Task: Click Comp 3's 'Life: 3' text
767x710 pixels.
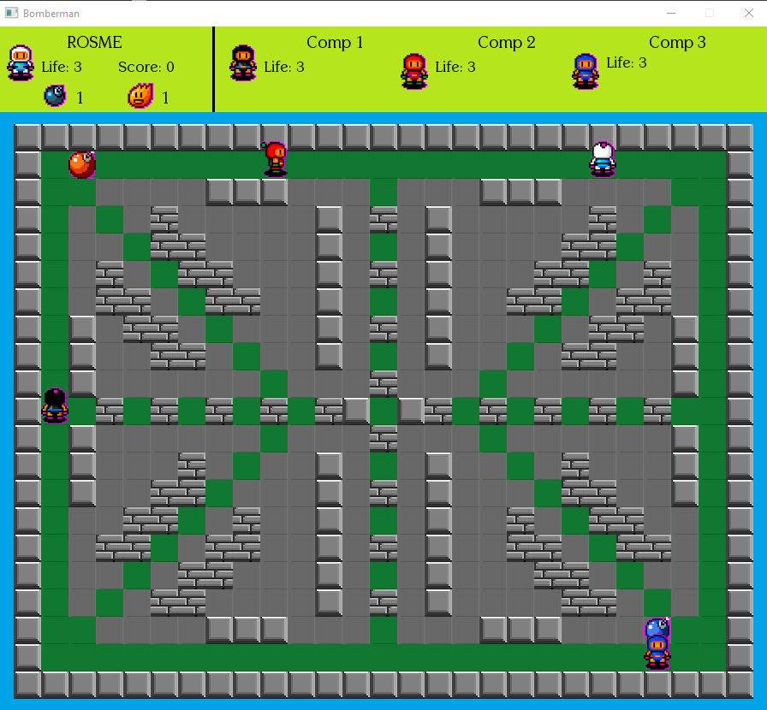Action: [627, 63]
